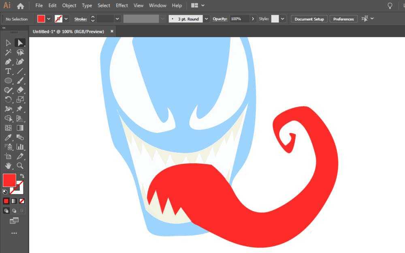Image resolution: width=405 pixels, height=253 pixels.
Task: Select the Magic Wand tool
Action: coord(8,52)
